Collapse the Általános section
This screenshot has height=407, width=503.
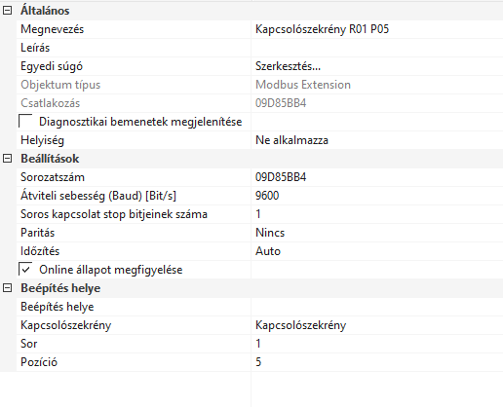click(7, 11)
